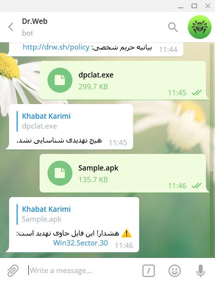Screen dimensions: 215x284
Task: Download the dpclat.exe file icon
Action: click(60, 80)
